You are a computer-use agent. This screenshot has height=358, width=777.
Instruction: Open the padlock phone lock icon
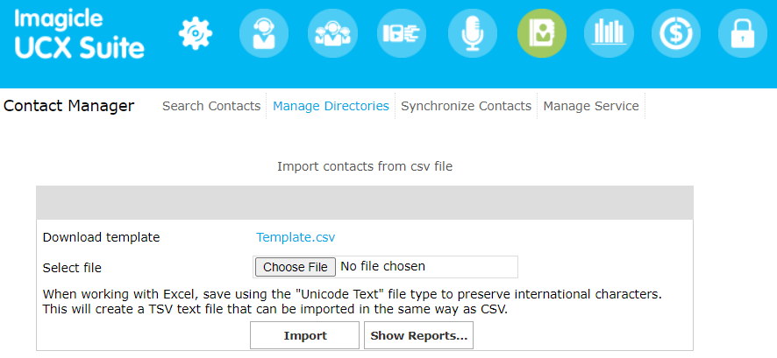pos(743,33)
